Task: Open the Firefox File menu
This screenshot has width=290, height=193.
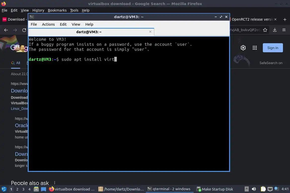Action: [5, 10]
